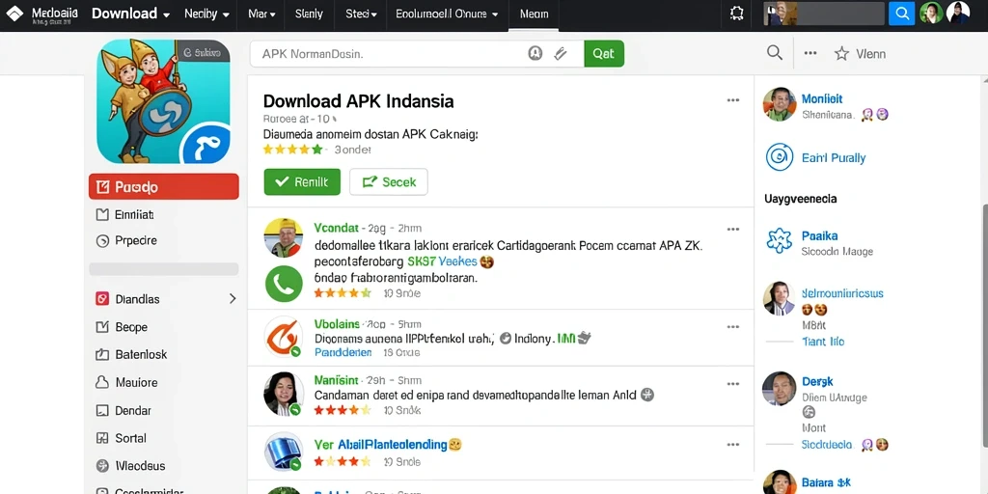The width and height of the screenshot is (988, 494).
Task: Click the Manisint username link
Action: coord(336,380)
